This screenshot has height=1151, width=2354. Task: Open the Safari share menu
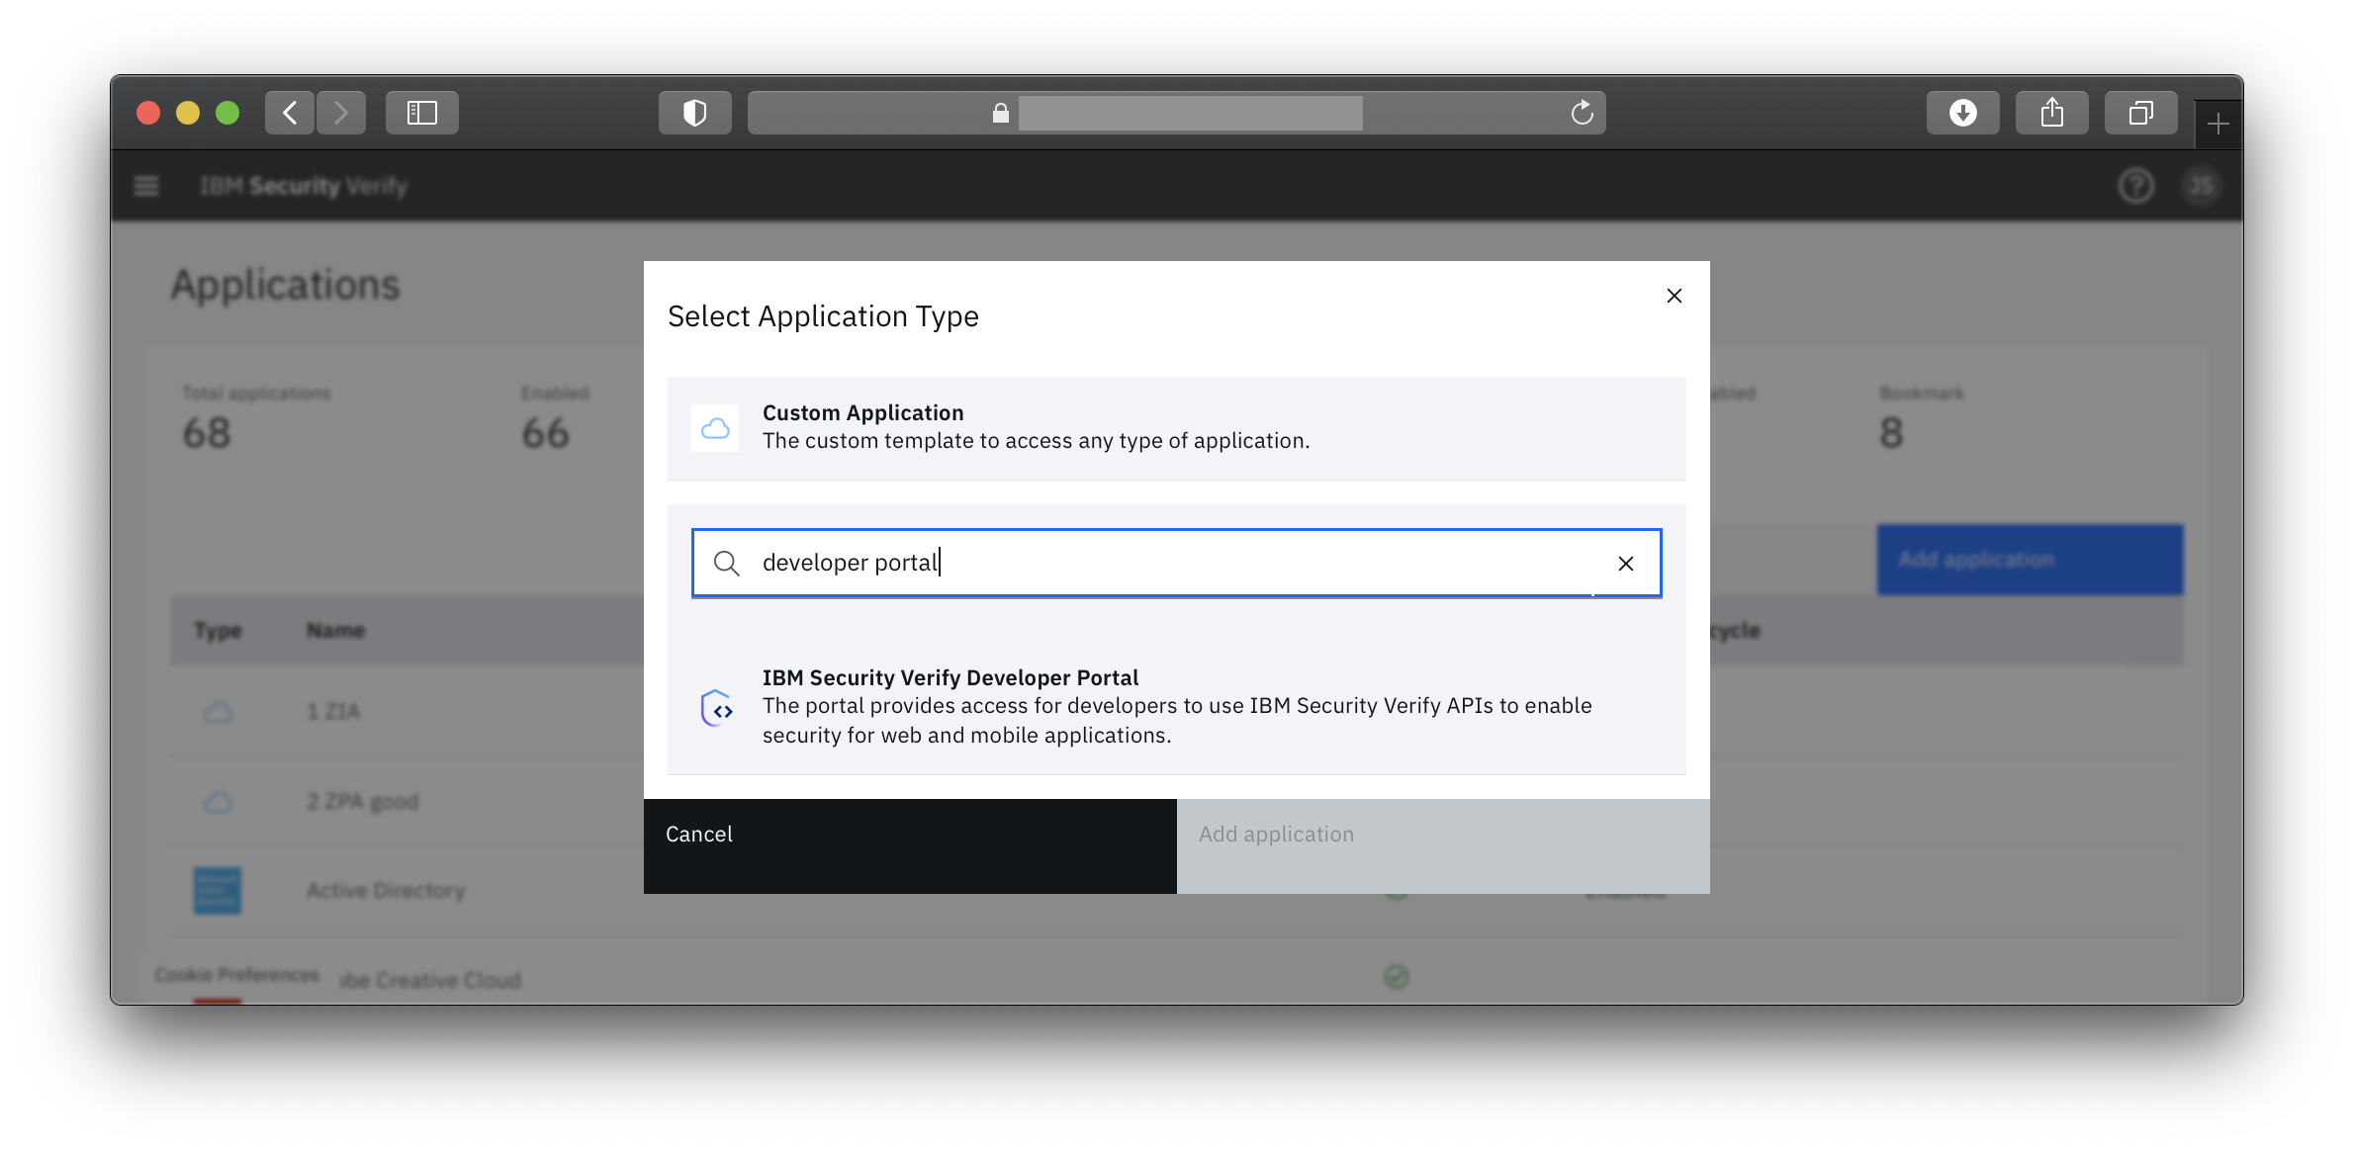(x=2051, y=113)
